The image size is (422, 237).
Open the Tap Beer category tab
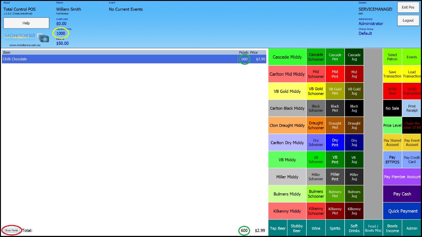278,228
